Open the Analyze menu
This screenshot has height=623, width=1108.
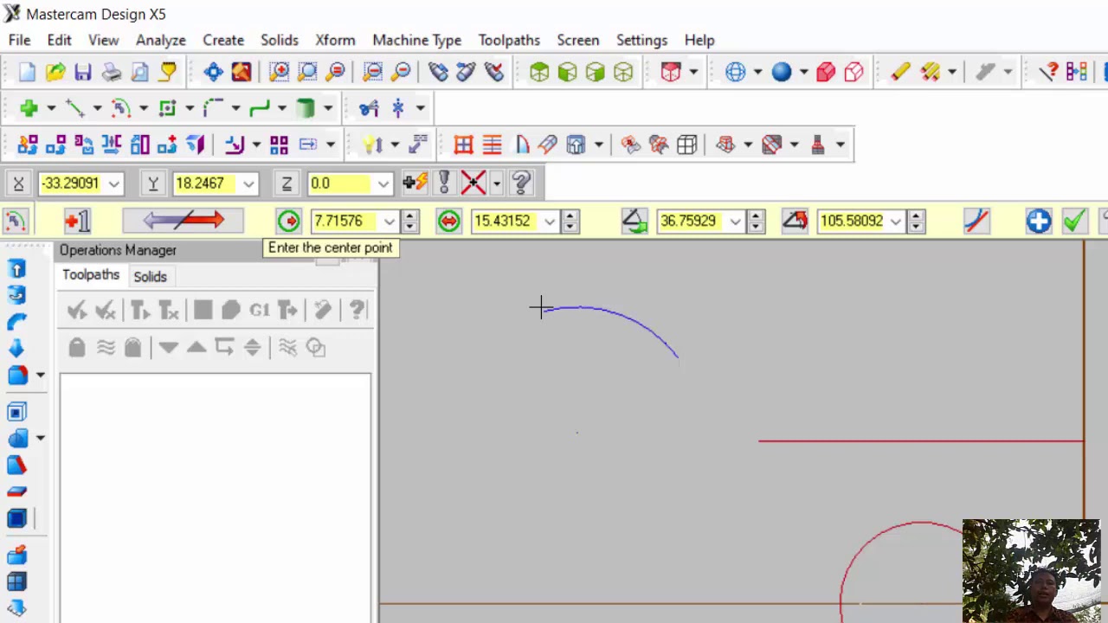point(161,40)
